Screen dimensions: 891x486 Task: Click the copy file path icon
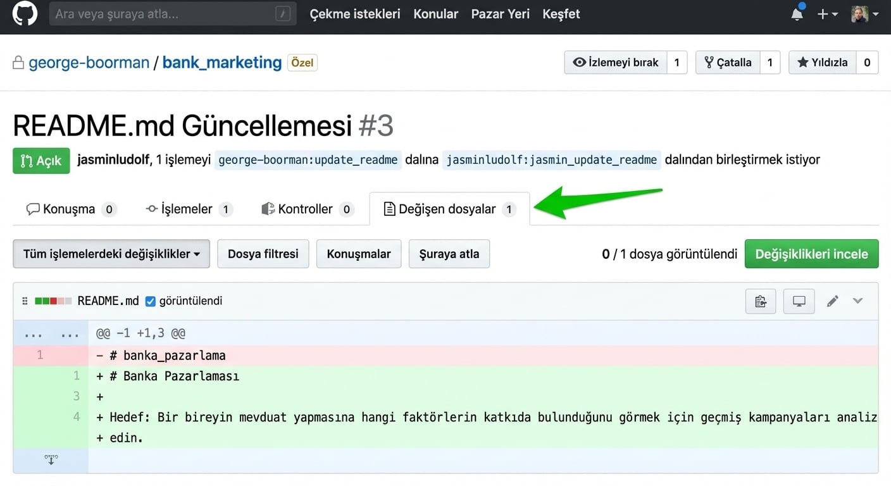pos(760,301)
